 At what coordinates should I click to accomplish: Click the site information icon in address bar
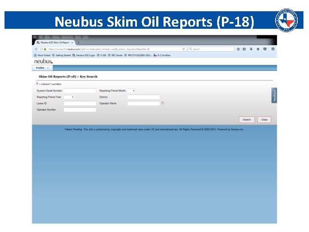pyautogui.click(x=42, y=49)
